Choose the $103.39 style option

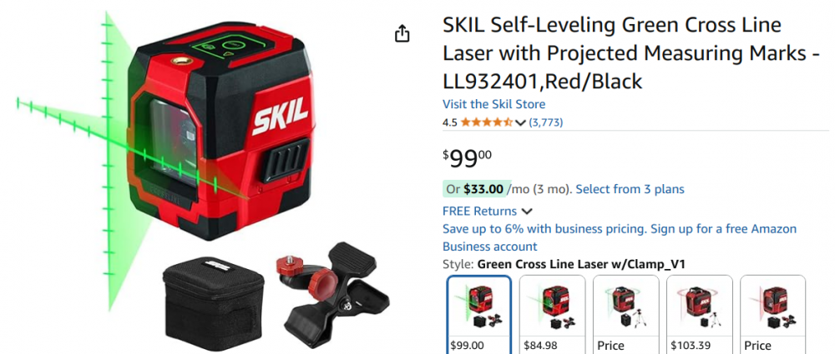[699, 314]
